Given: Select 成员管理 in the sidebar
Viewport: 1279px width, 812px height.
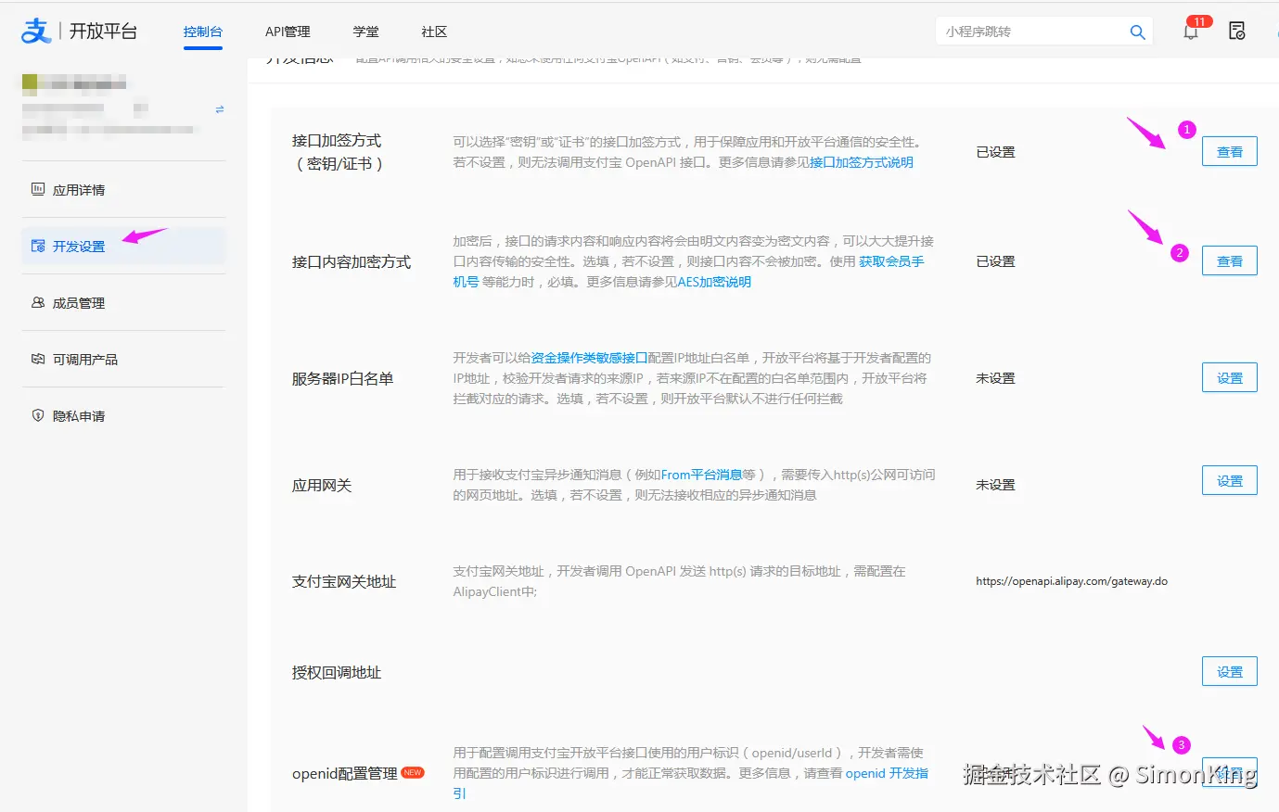Looking at the screenshot, I should [79, 303].
